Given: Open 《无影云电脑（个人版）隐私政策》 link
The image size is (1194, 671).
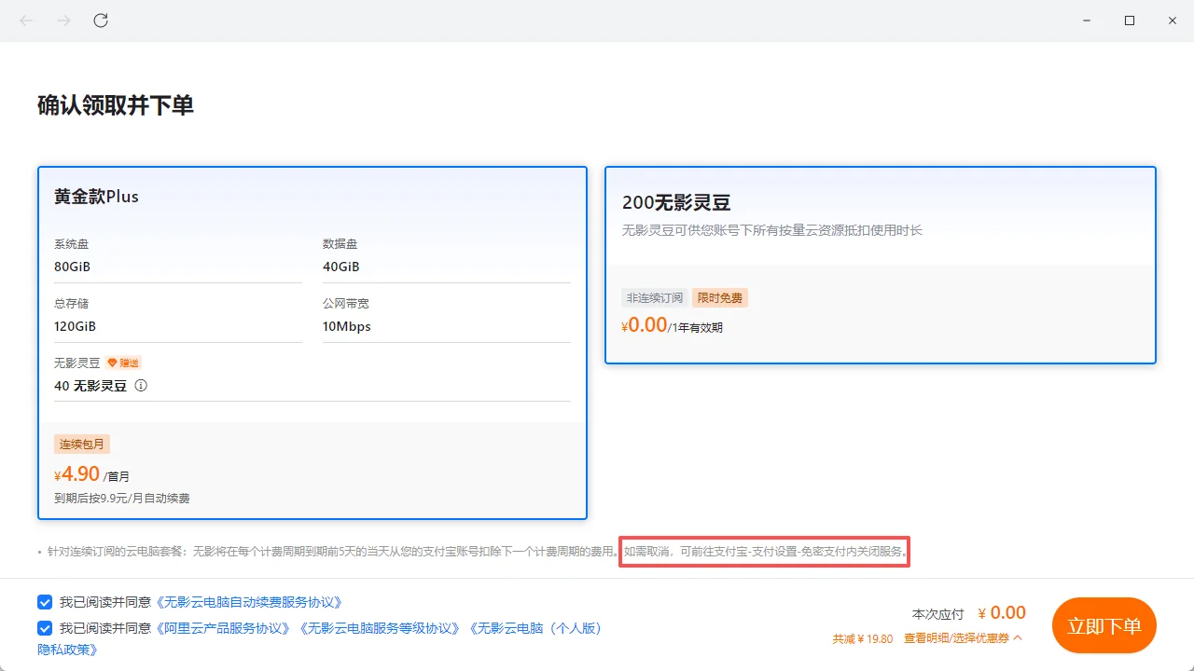Looking at the screenshot, I should (534, 628).
